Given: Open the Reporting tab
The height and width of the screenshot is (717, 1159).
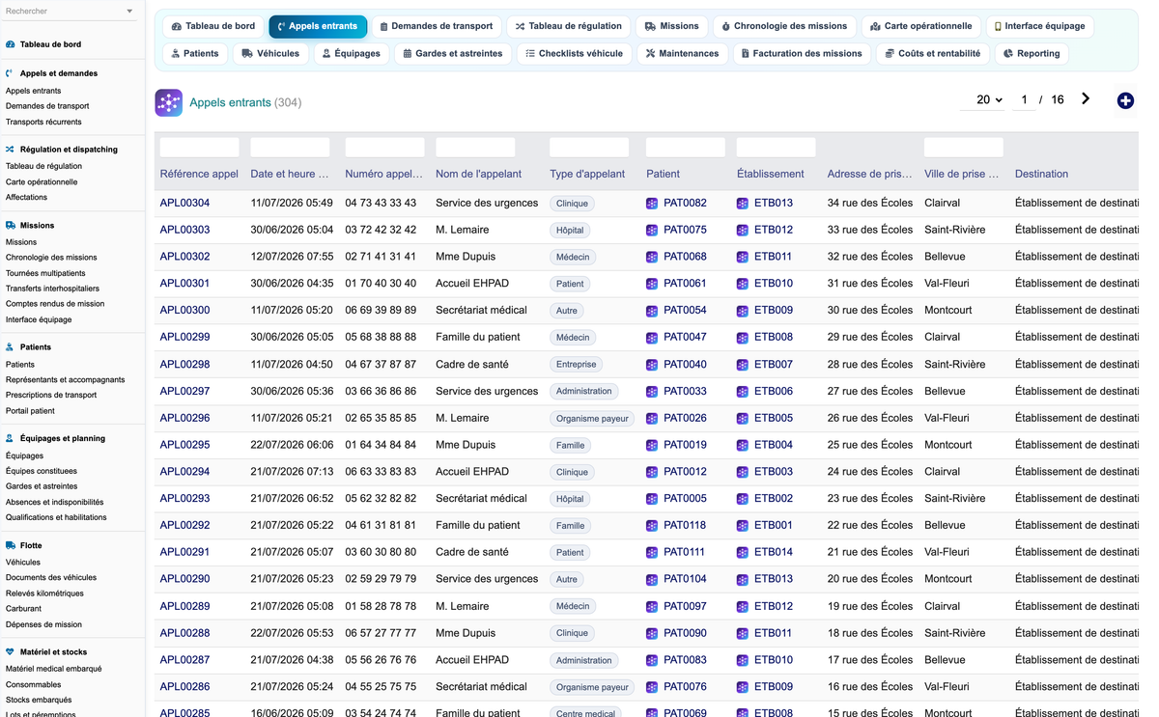Looking at the screenshot, I should pyautogui.click(x=1032, y=53).
